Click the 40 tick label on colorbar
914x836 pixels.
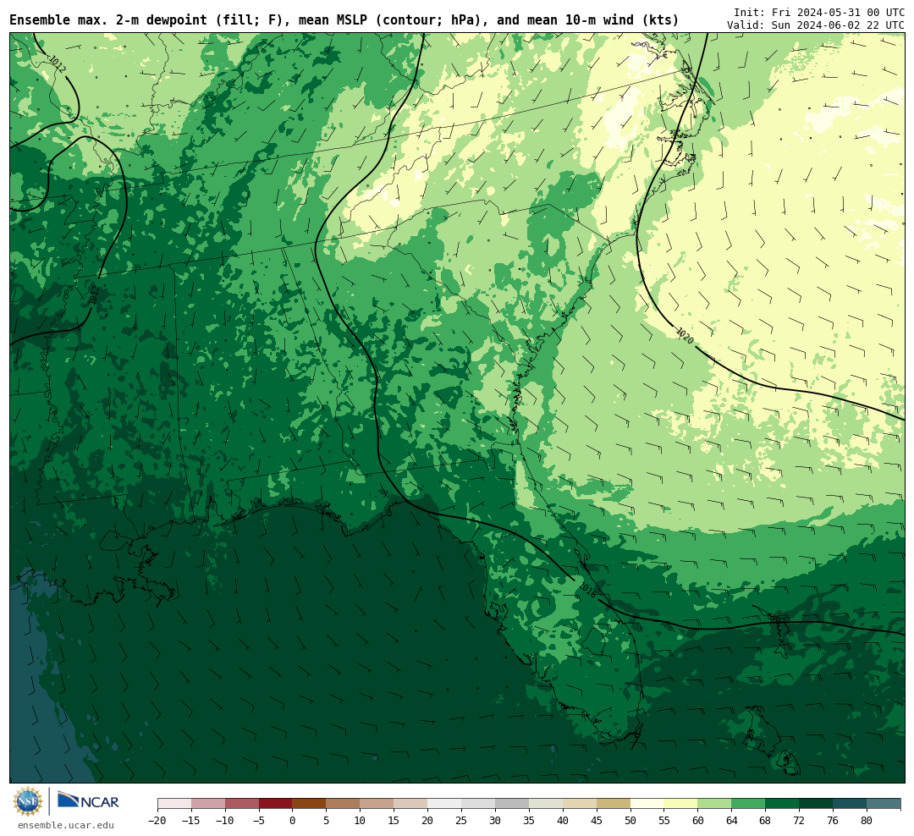[563, 821]
